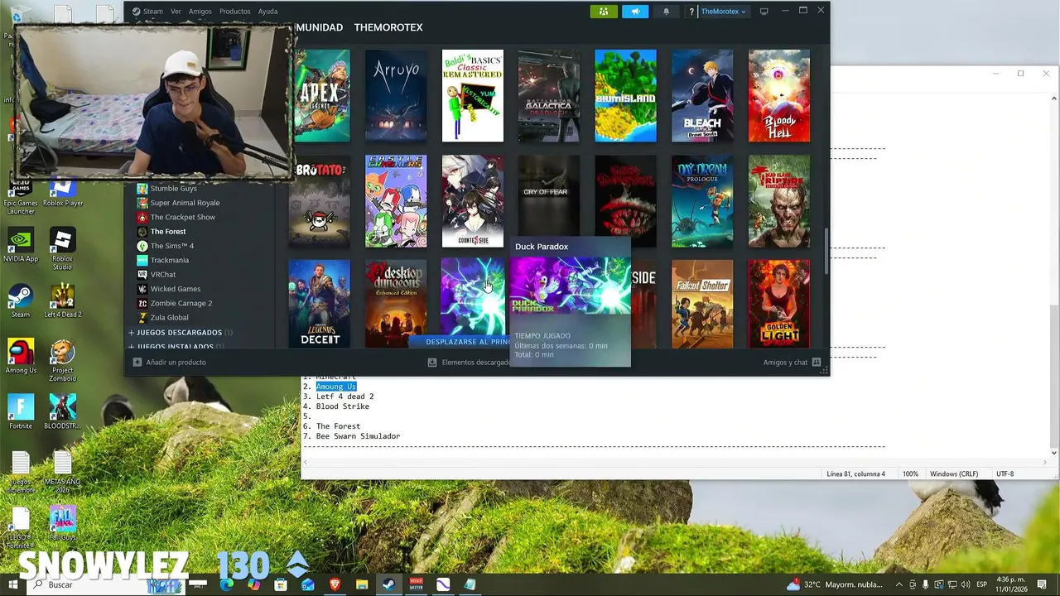Open the Castle Crashers game cover
The width and height of the screenshot is (1060, 596).
pyautogui.click(x=396, y=201)
